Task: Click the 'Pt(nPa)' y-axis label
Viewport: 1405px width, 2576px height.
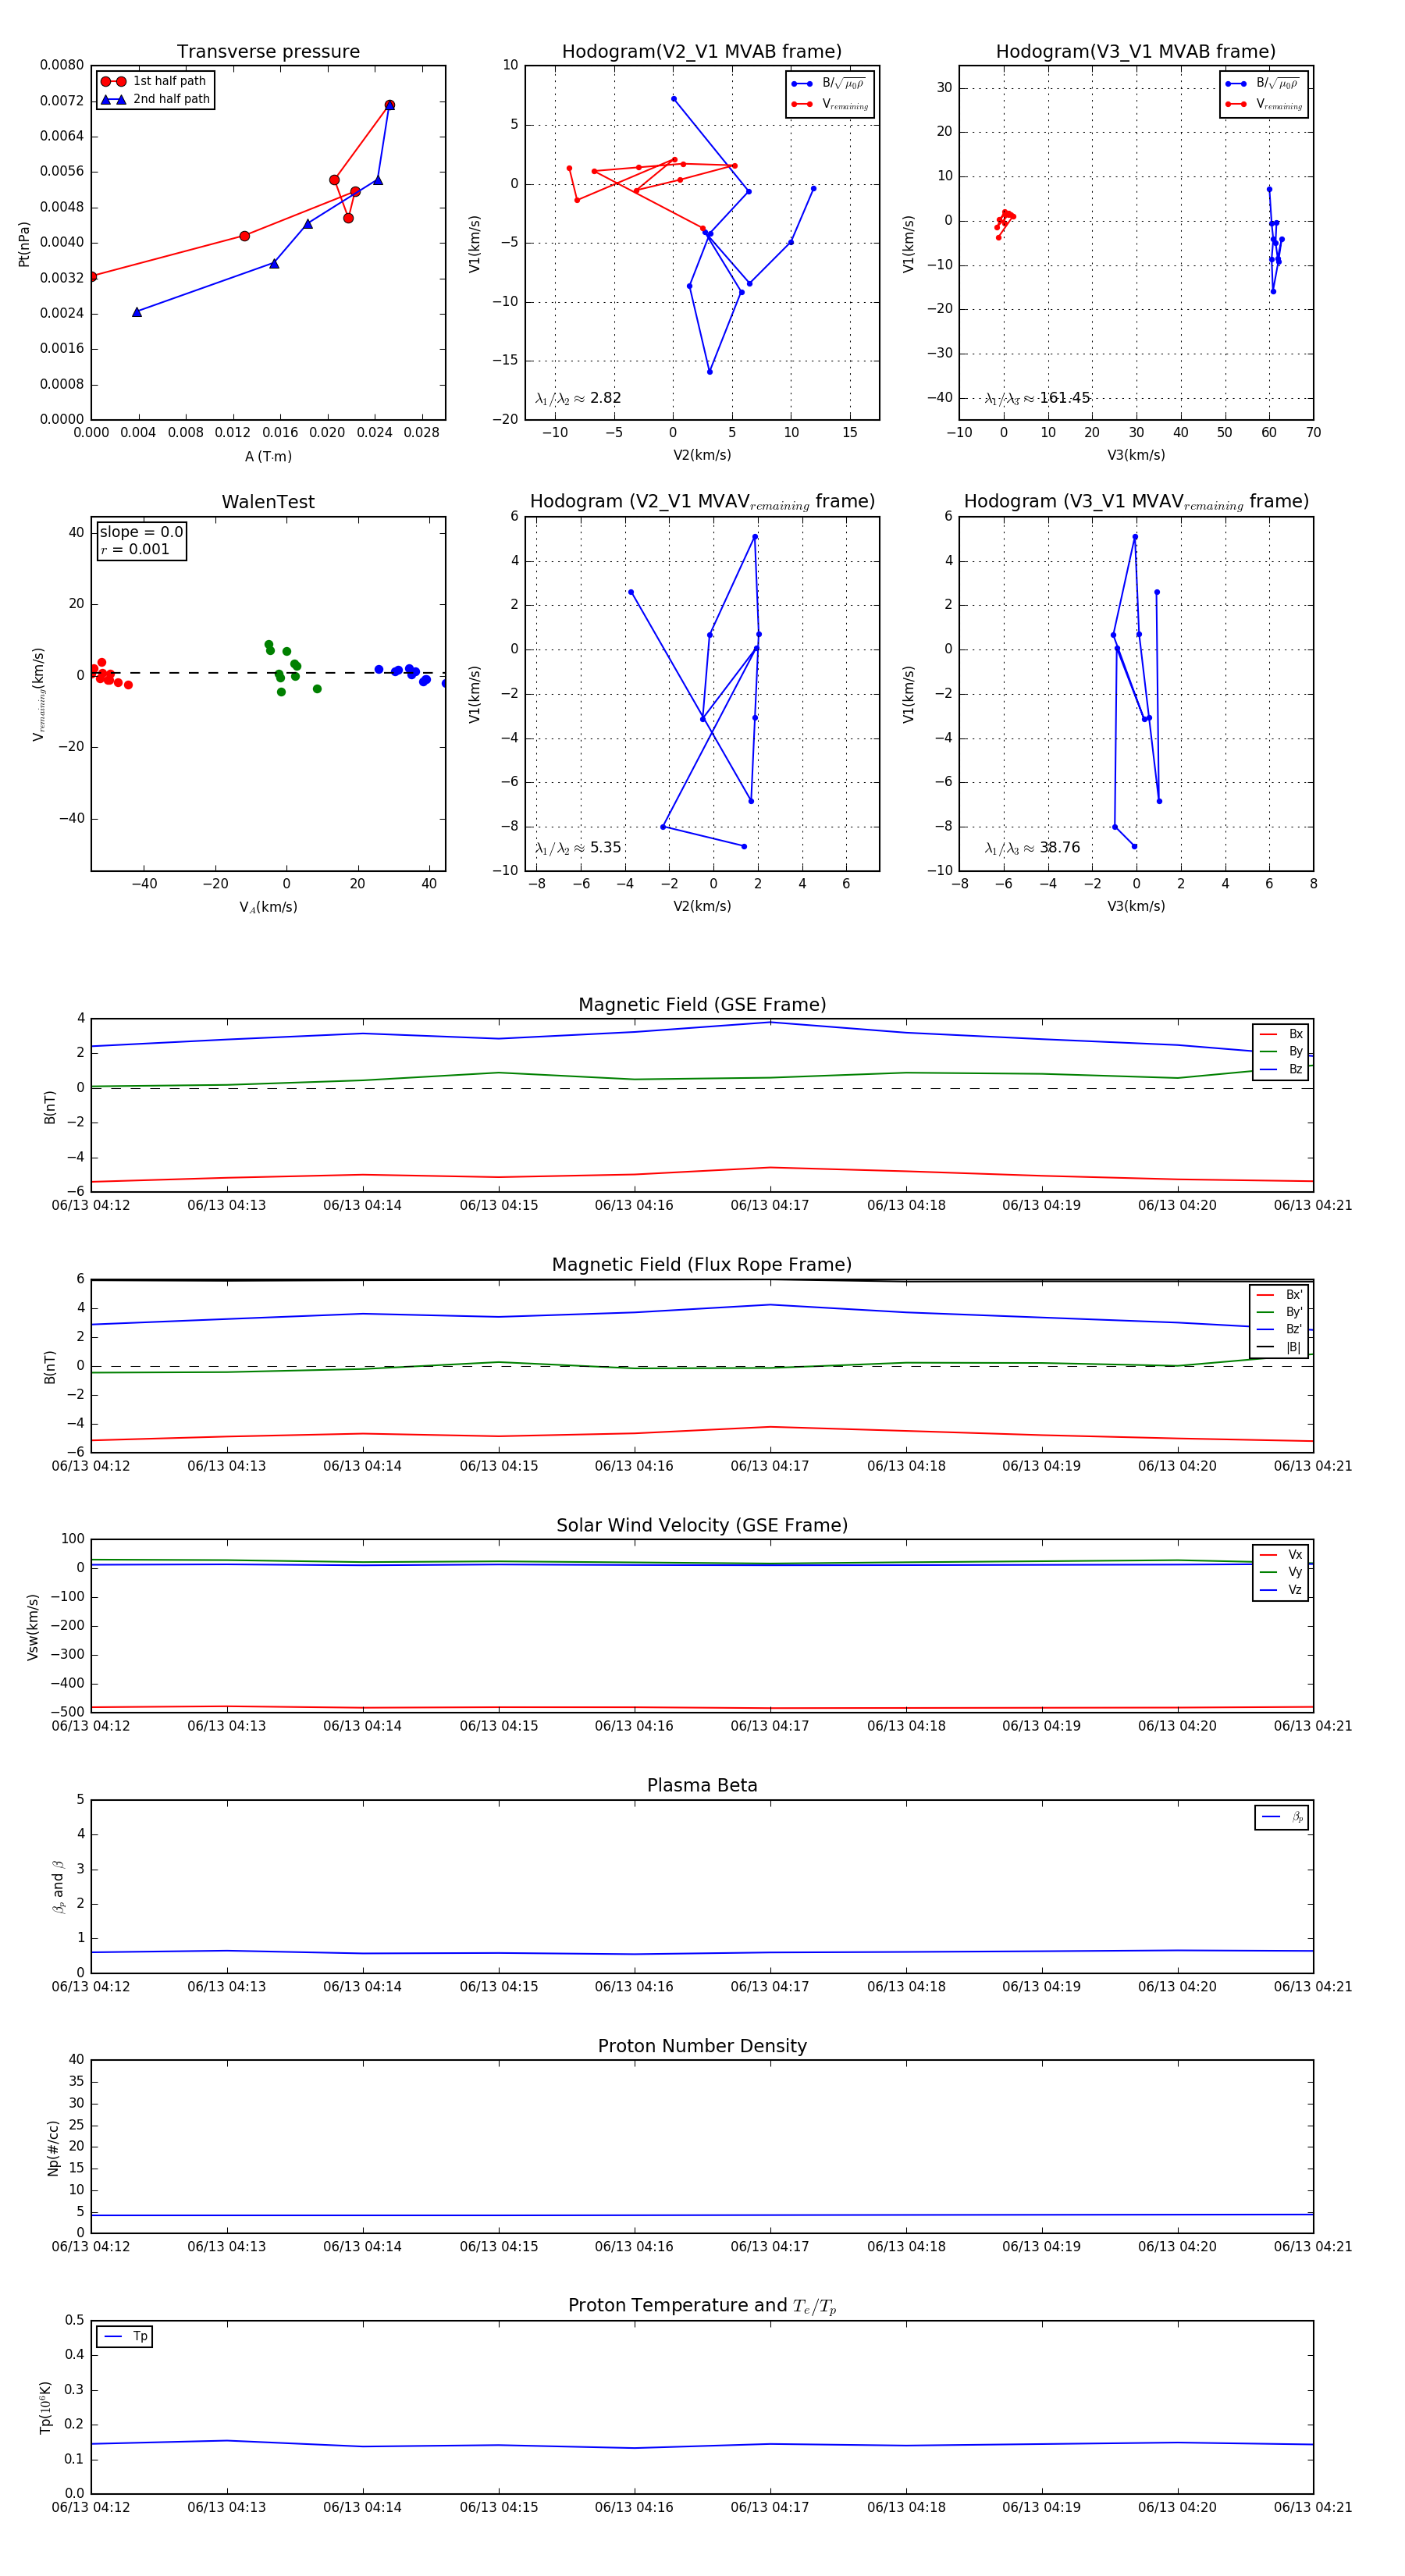Action: [x=24, y=243]
